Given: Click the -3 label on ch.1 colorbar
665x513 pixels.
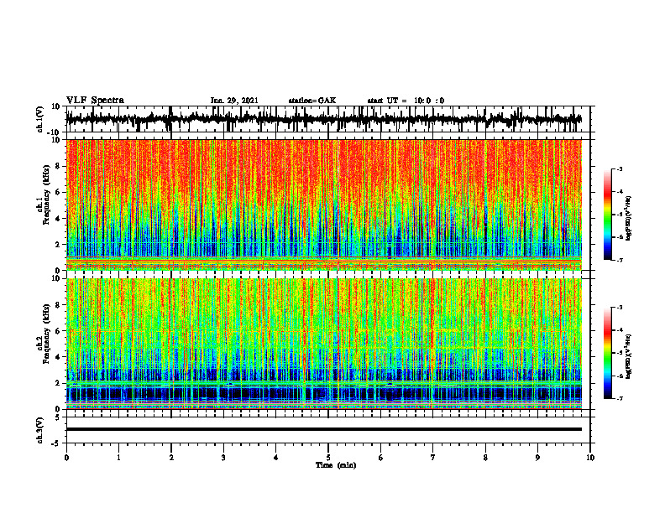Looking at the screenshot, I should [x=620, y=168].
